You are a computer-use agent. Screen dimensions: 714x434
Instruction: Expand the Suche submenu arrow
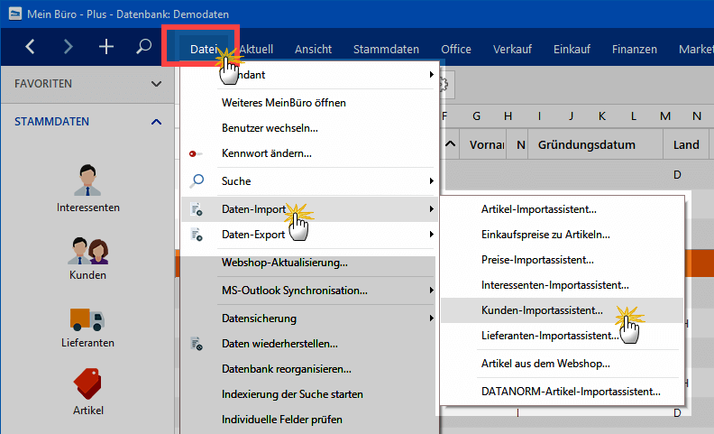(x=431, y=181)
